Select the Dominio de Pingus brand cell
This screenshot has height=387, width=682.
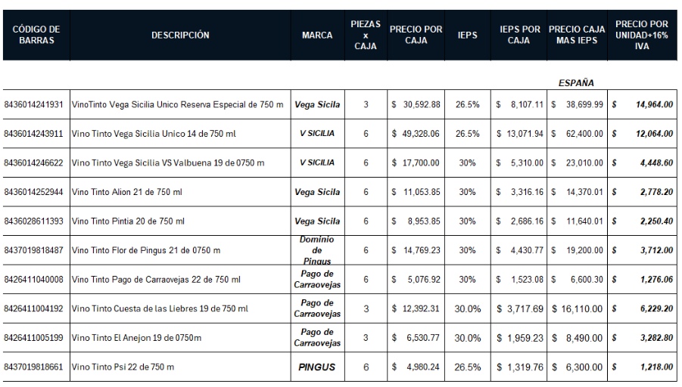[317, 250]
